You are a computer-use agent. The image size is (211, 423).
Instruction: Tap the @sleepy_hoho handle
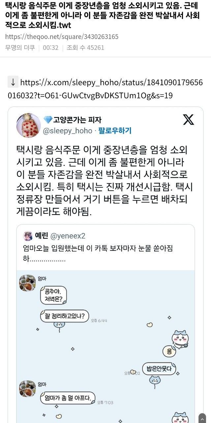(x=68, y=131)
